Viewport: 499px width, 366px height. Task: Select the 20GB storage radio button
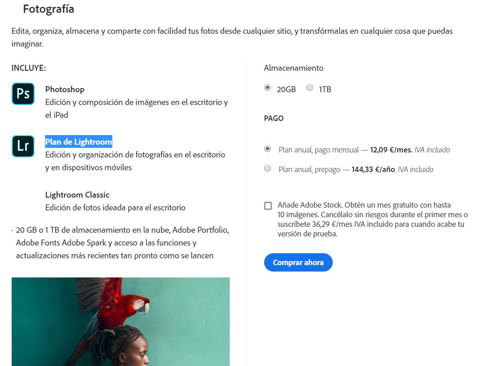tap(268, 88)
